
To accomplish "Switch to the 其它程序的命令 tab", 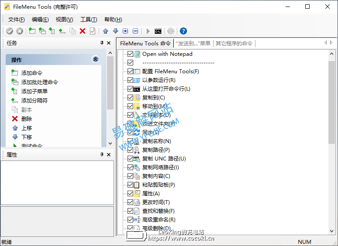I will [x=234, y=44].
